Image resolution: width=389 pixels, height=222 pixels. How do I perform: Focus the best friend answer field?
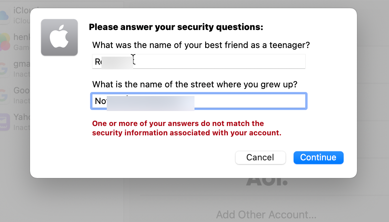coord(199,61)
